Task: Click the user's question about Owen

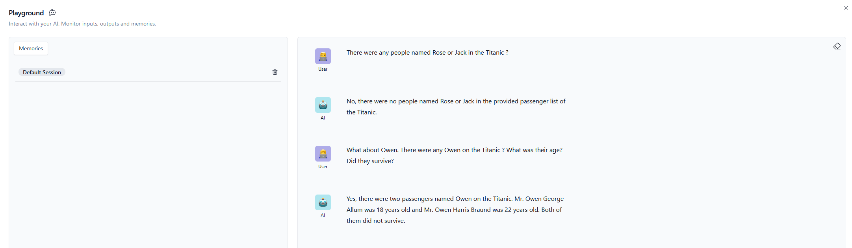Action: coord(454,155)
